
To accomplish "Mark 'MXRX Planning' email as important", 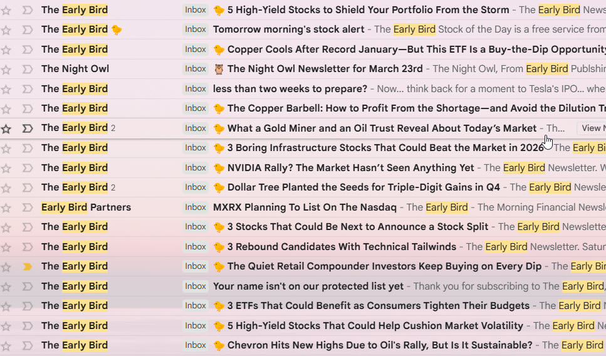I will tap(27, 207).
